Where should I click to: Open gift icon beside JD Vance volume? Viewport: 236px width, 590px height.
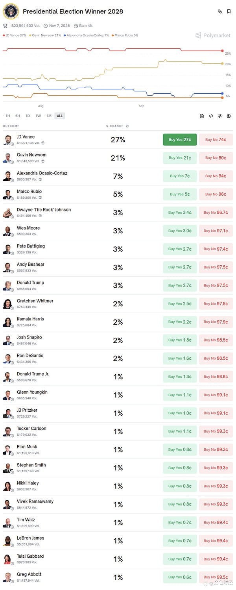pyautogui.click(x=43, y=143)
